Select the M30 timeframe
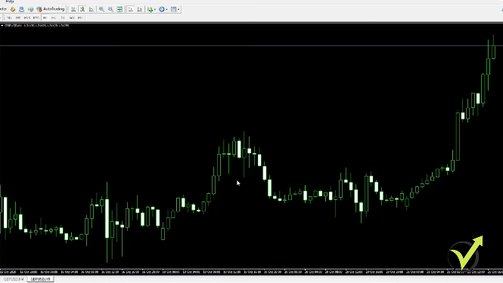Screen dimensions: 503x283 pyautogui.click(x=36, y=17)
